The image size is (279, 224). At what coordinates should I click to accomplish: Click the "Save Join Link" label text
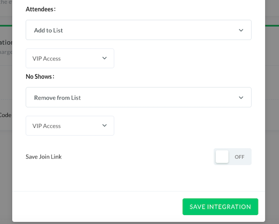click(44, 157)
